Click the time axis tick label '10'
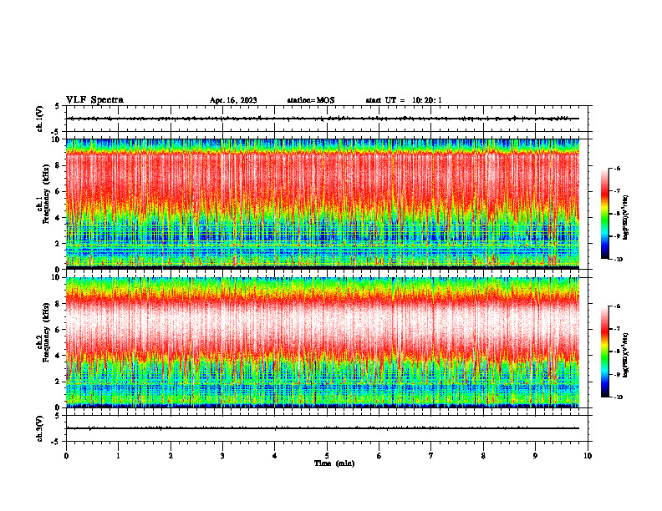The width and height of the screenshot is (662, 511). pos(588,456)
